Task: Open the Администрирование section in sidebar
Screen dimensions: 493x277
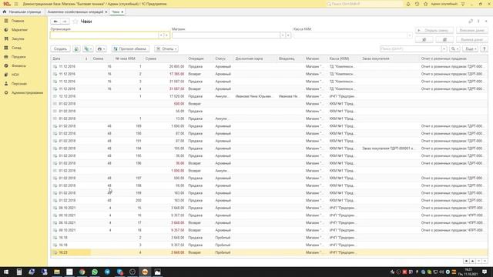Action: point(27,92)
